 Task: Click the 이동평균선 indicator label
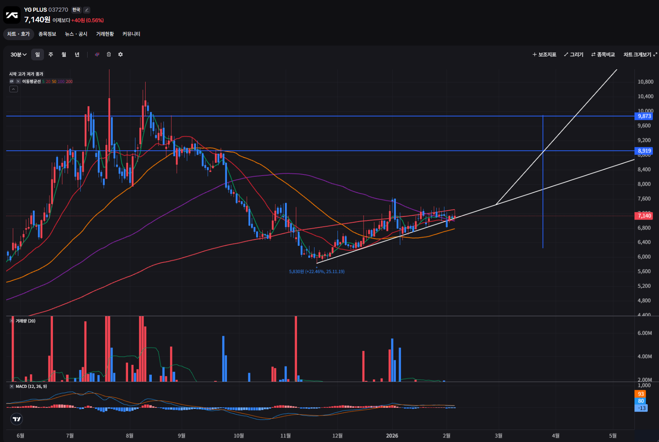coord(32,81)
